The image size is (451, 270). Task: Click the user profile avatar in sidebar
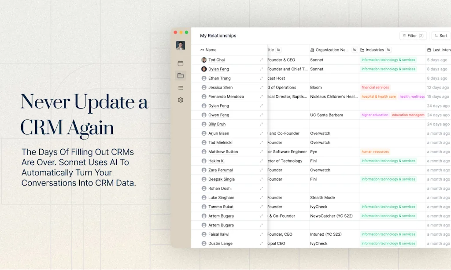click(x=181, y=45)
